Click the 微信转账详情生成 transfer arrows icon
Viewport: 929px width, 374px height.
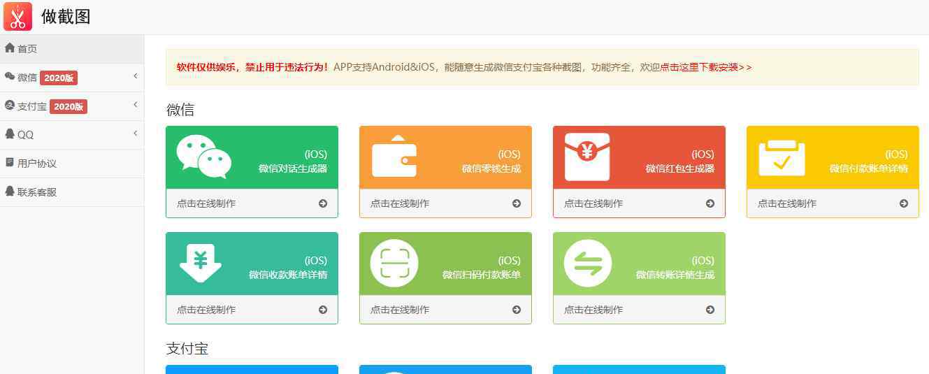(588, 264)
